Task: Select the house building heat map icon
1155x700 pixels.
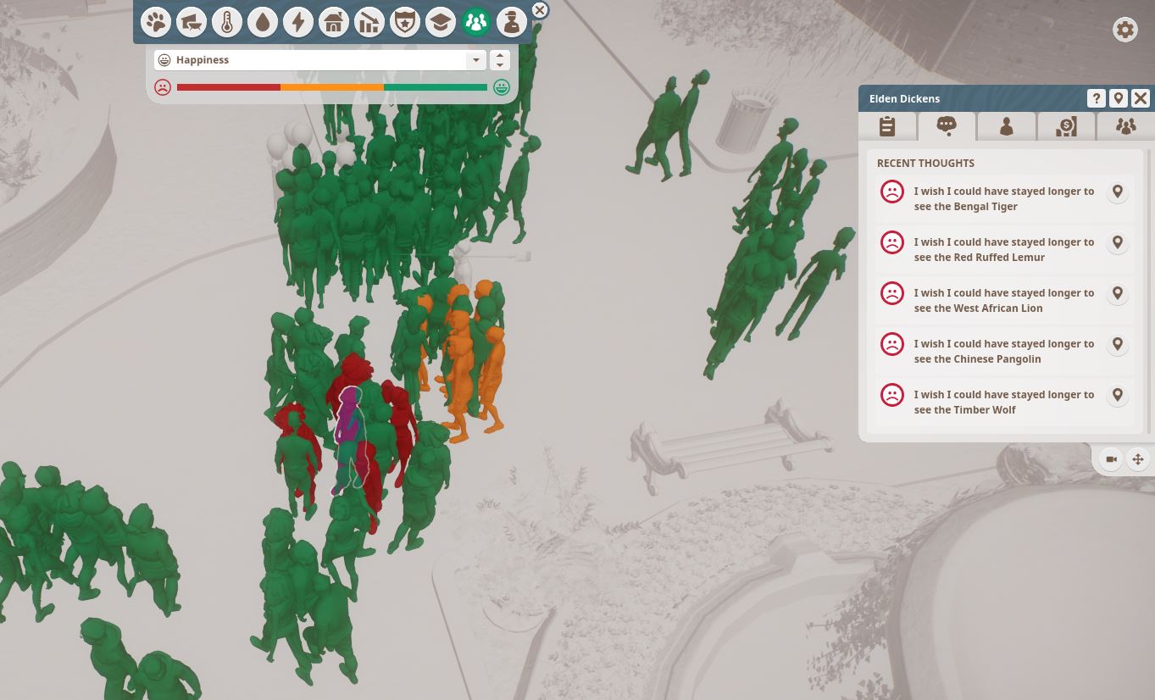Action: pos(334,22)
